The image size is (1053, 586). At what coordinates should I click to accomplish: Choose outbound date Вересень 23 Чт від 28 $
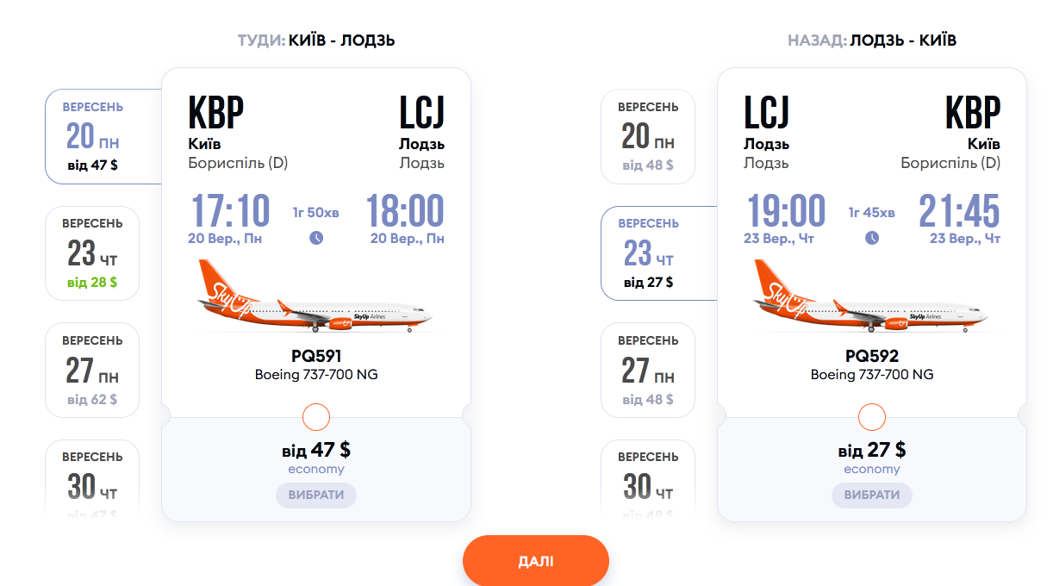point(92,253)
